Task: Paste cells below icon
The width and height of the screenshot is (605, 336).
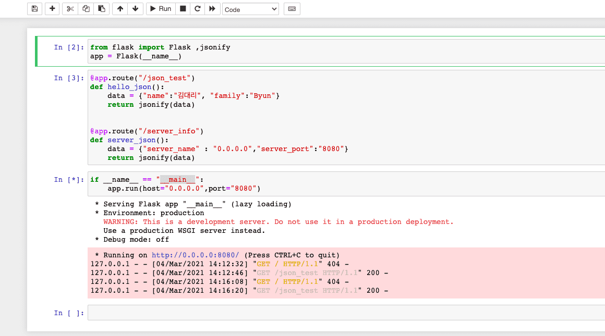Action: [102, 9]
